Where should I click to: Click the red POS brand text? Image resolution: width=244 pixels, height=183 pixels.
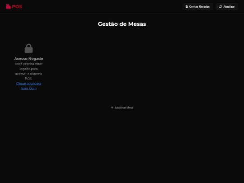pyautogui.click(x=17, y=7)
